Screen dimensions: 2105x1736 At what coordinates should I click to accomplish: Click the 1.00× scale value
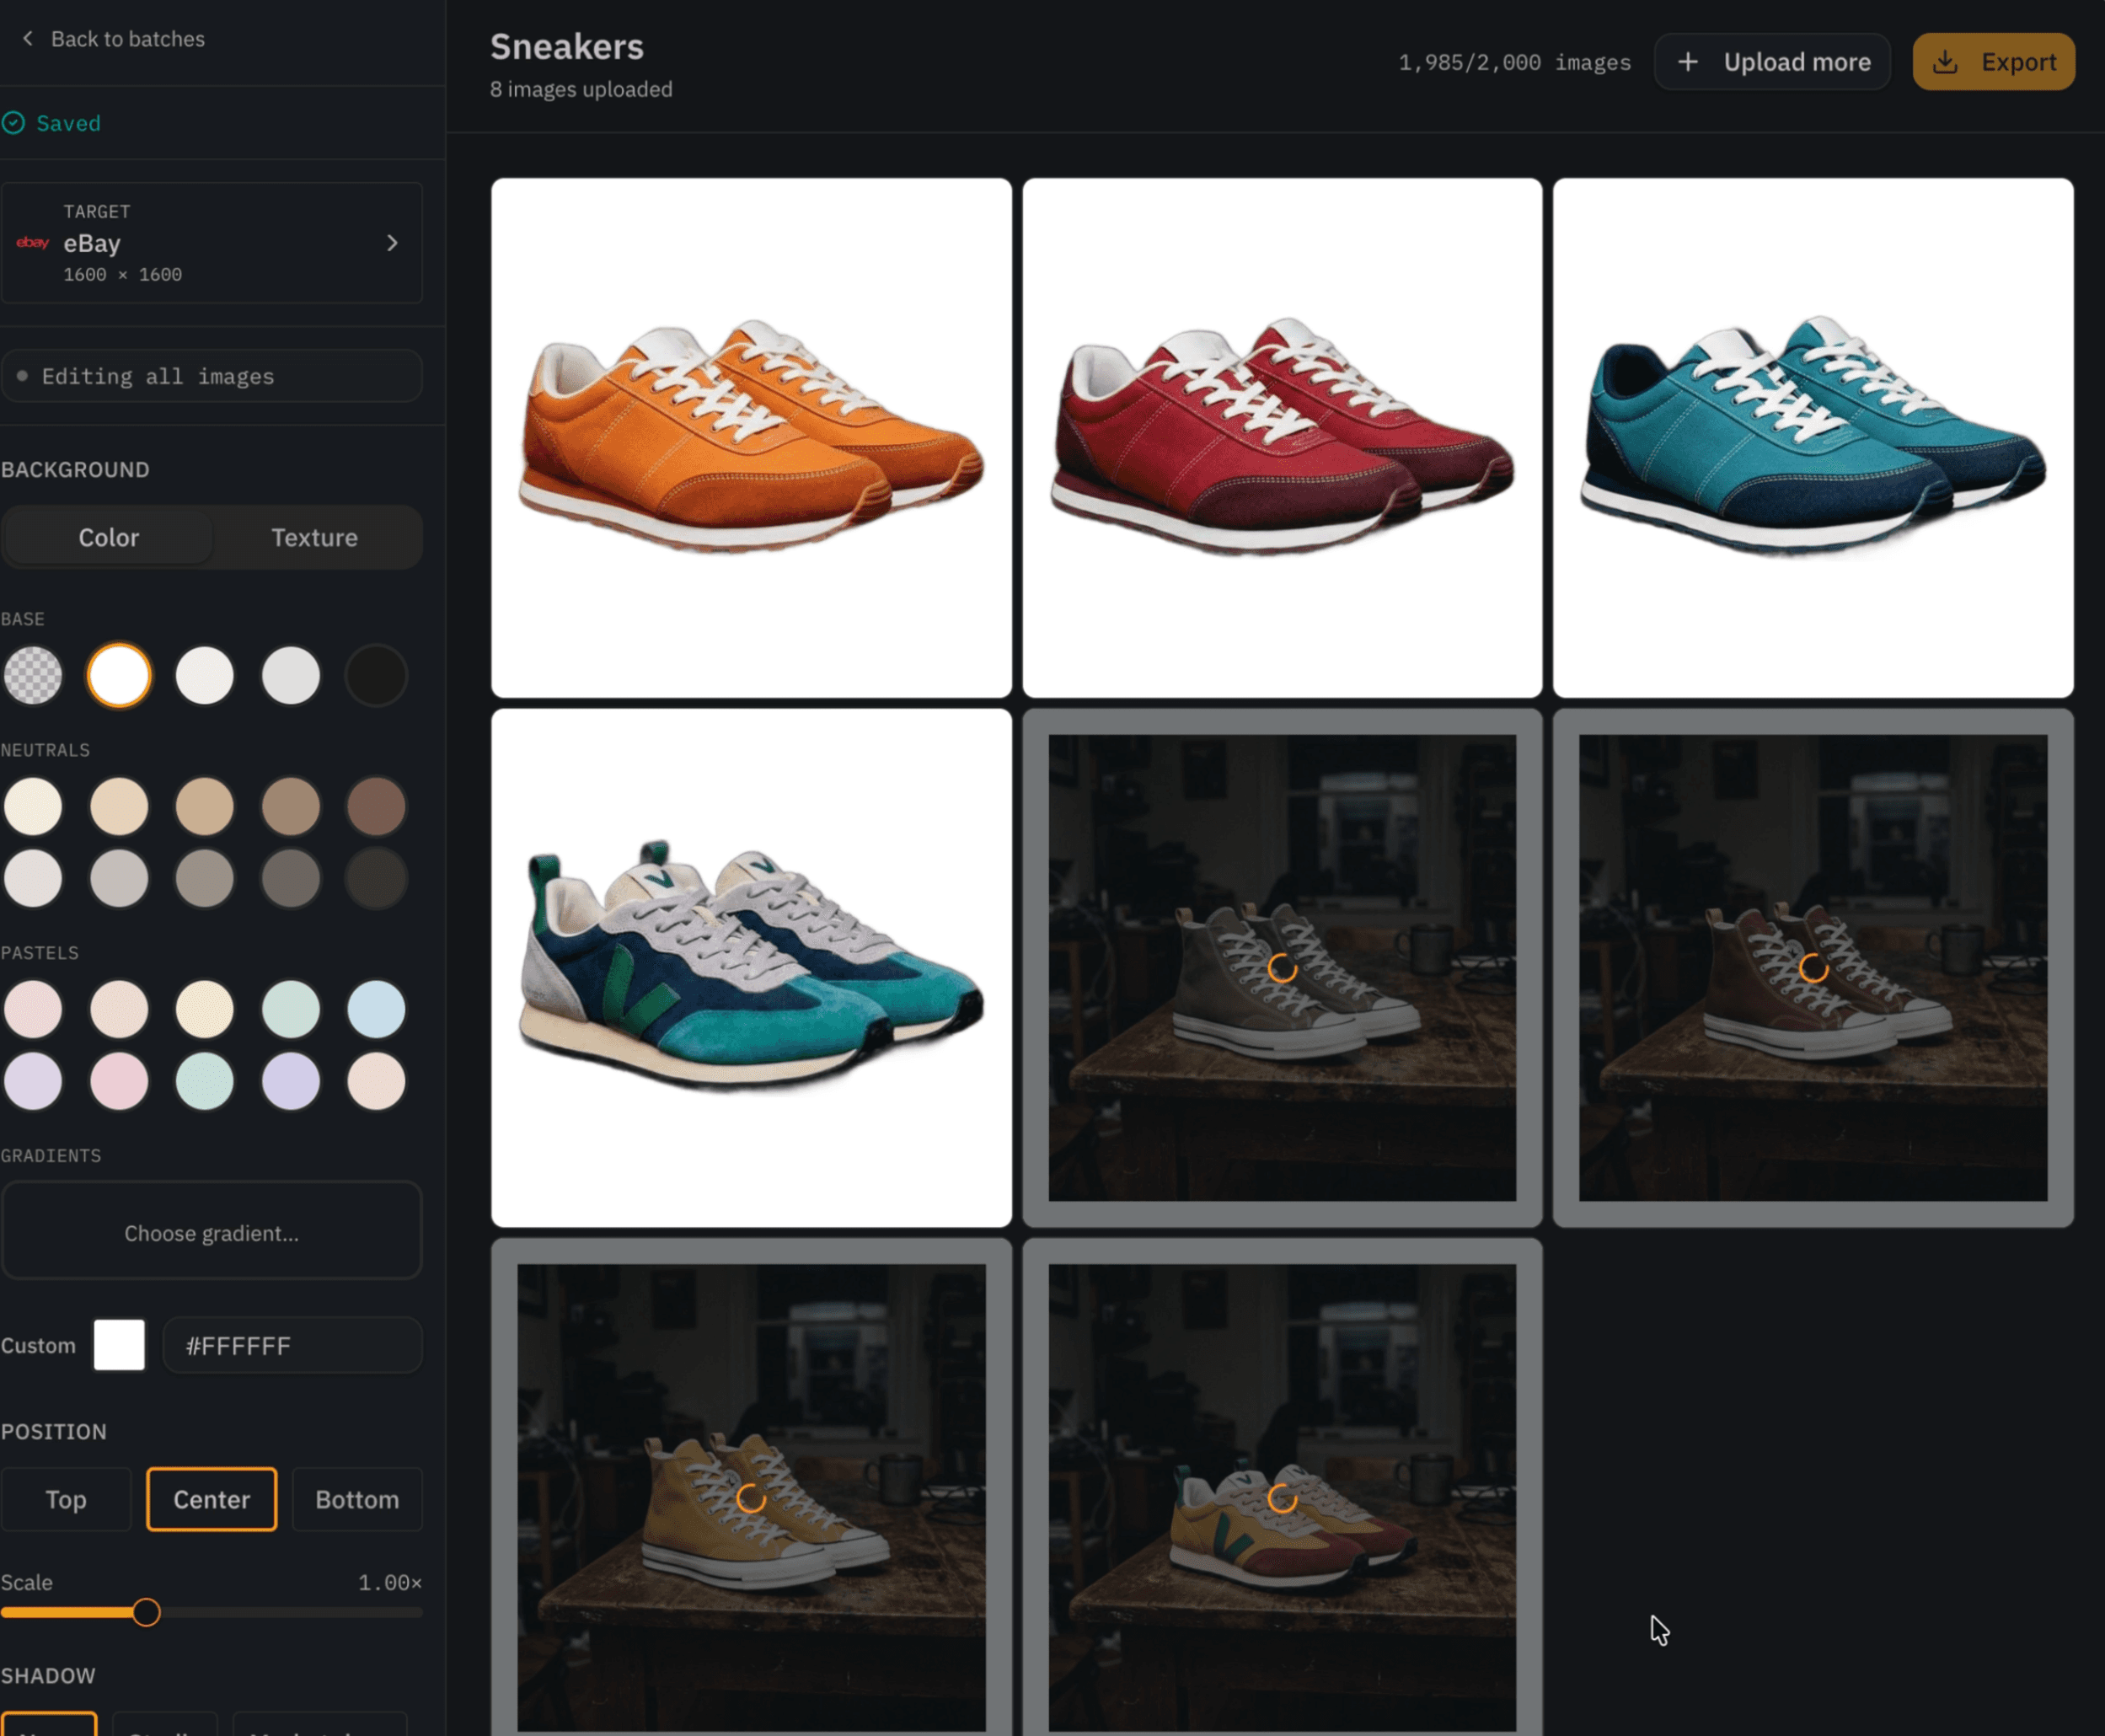point(390,1582)
